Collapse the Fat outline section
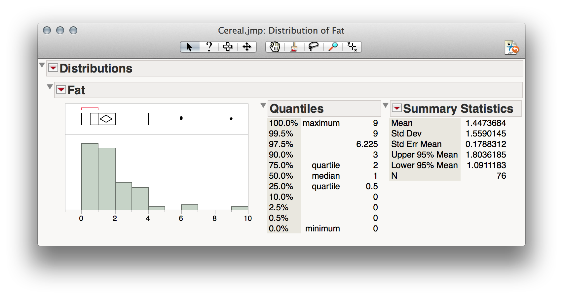Image resolution: width=563 pixels, height=298 pixels. [50, 87]
